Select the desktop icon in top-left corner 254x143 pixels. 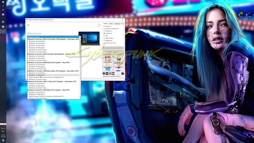(x=10, y=4)
